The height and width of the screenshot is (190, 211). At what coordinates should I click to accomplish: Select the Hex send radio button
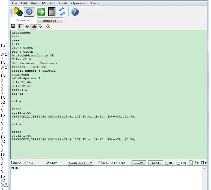pyautogui.click(x=26, y=163)
